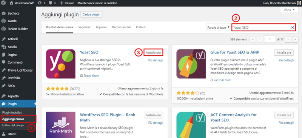Open the Avada theme menu
The width and height of the screenshot is (302, 138).
(x=12, y=21)
